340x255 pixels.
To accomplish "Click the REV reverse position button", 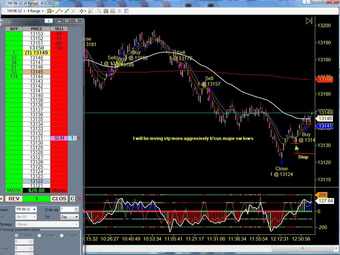I will [14, 199].
